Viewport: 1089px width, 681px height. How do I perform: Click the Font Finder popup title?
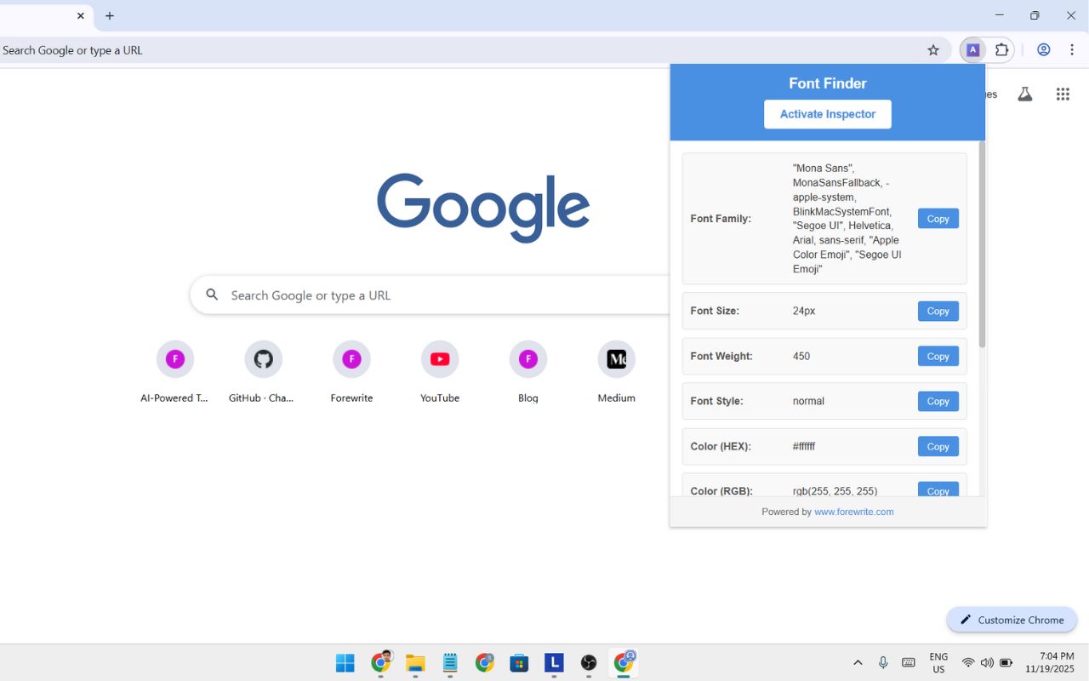[828, 83]
